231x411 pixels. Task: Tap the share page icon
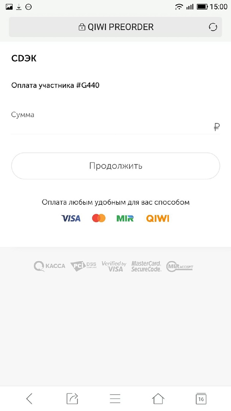(x=72, y=398)
